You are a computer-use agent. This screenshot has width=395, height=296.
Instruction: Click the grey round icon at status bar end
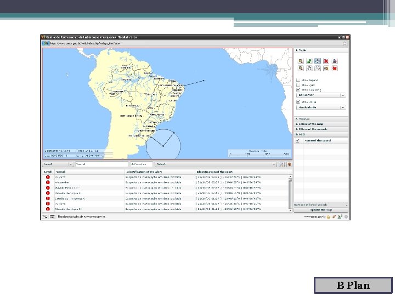[x=346, y=217]
